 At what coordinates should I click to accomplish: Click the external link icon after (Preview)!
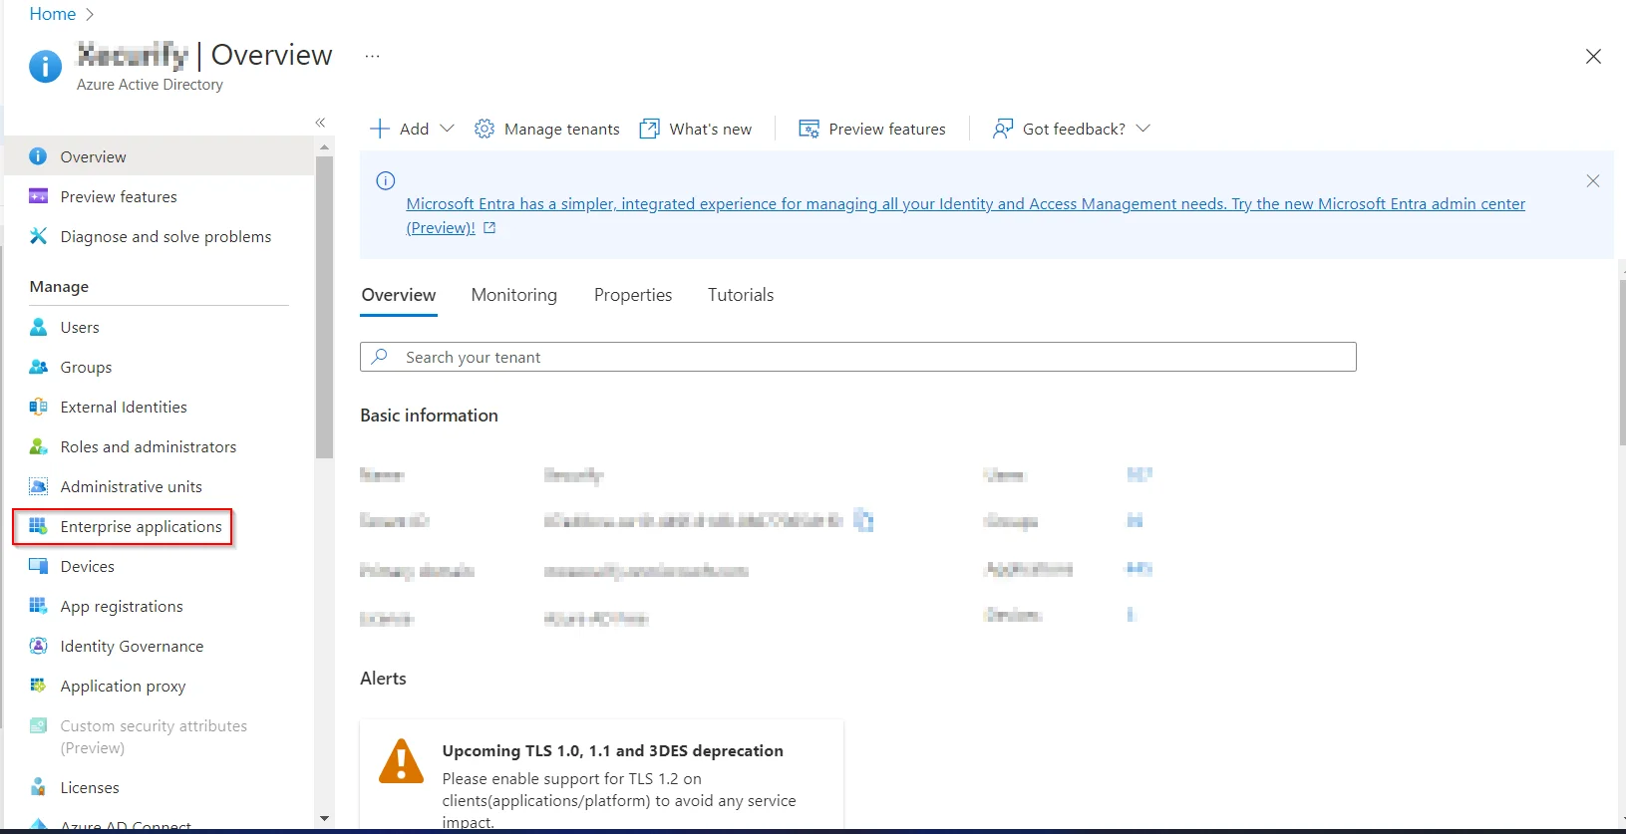[x=489, y=227]
